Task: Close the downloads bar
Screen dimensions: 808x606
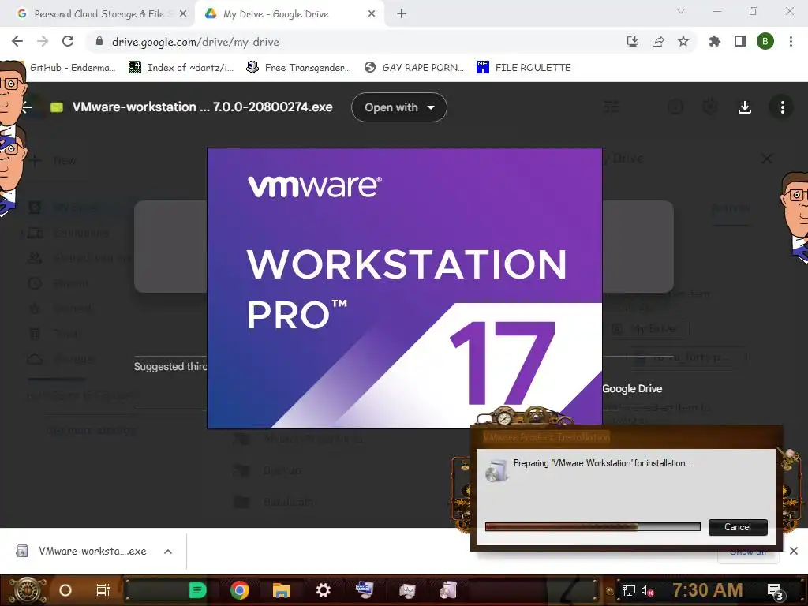Action: (794, 551)
